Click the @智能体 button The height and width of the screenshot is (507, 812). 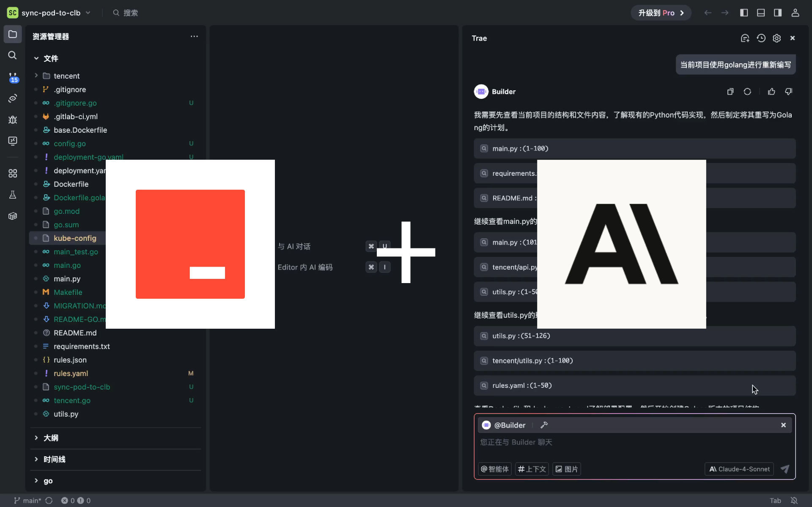coord(495,469)
